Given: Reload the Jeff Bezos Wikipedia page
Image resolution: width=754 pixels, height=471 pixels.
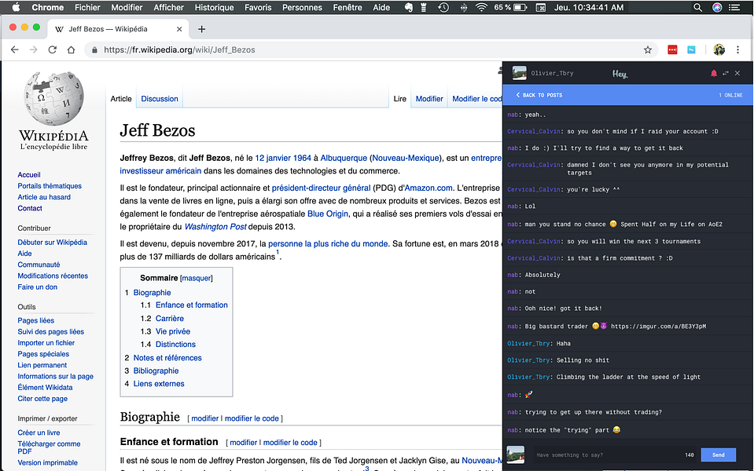Looking at the screenshot, I should [x=53, y=50].
